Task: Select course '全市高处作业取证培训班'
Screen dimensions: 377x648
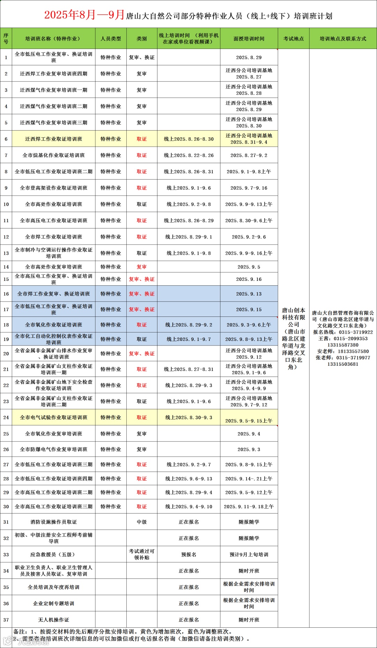Action: click(x=53, y=204)
